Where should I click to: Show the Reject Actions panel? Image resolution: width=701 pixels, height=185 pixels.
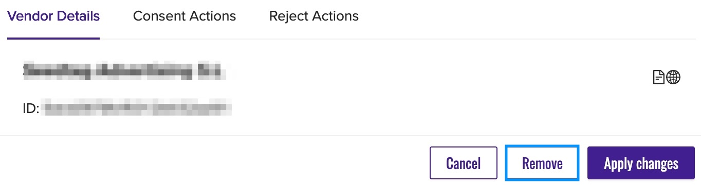tap(314, 16)
